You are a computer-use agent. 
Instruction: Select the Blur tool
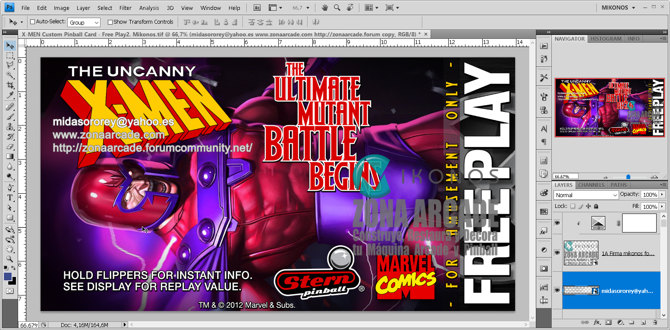pos(10,167)
